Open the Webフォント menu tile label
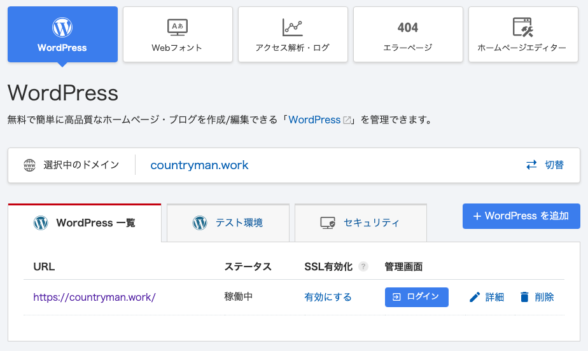The image size is (588, 351). point(177,48)
